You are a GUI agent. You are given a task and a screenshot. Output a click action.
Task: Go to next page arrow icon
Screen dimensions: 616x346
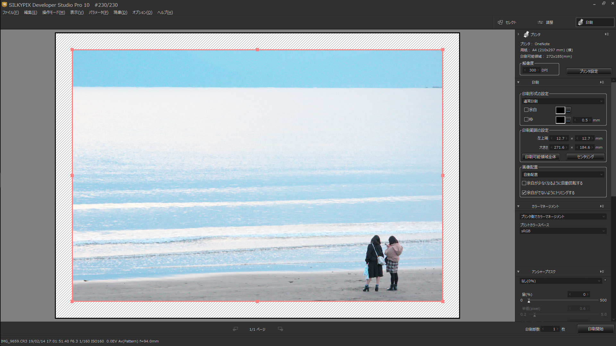point(280,329)
